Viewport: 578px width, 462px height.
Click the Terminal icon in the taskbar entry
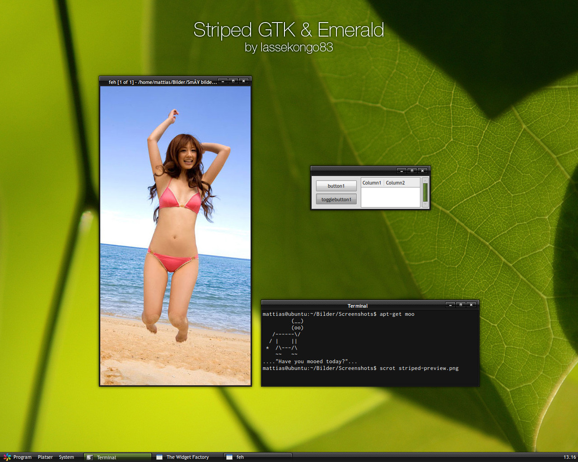coord(89,457)
